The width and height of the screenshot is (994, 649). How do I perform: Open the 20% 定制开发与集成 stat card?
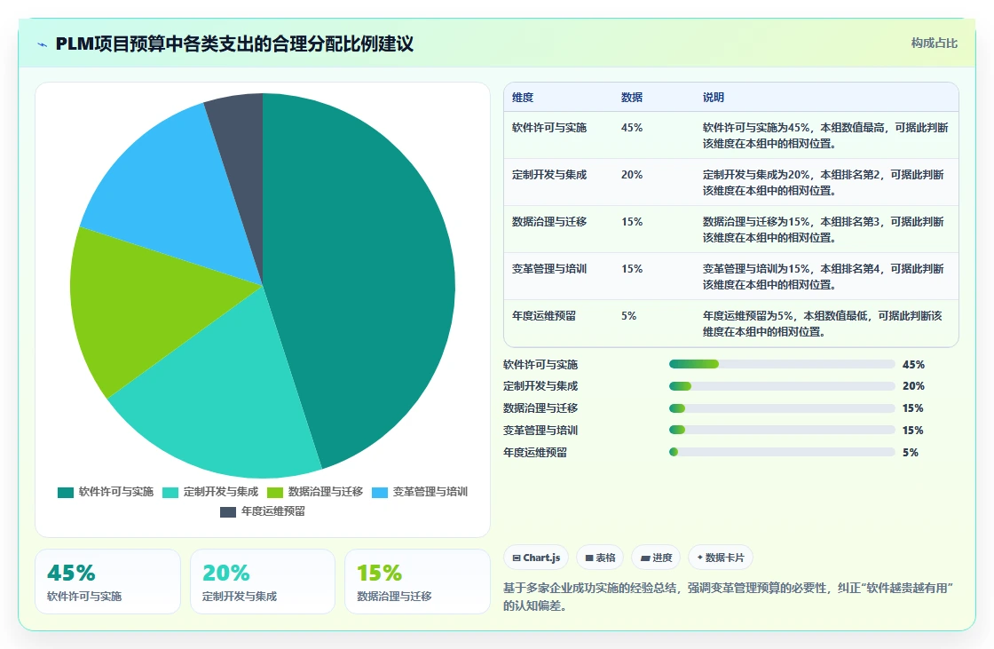263,582
